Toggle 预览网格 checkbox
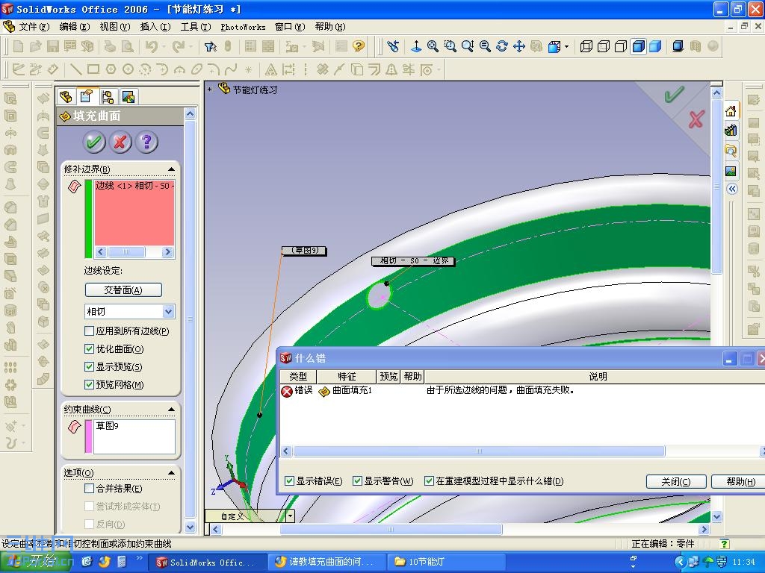The image size is (765, 573). (89, 384)
